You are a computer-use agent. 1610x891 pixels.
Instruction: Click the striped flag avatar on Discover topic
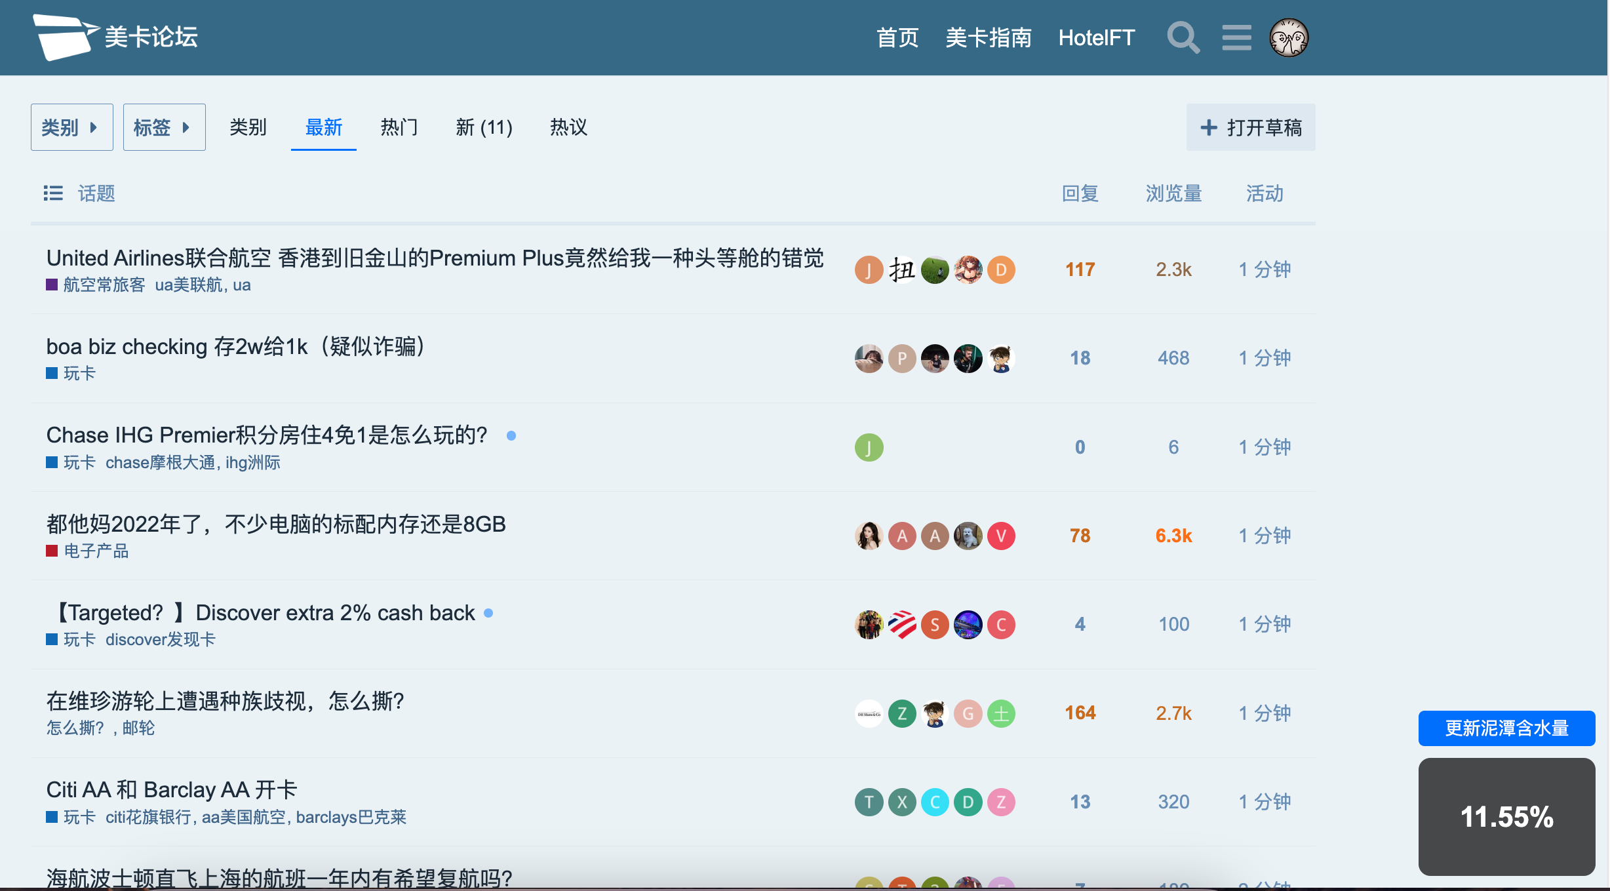[902, 625]
